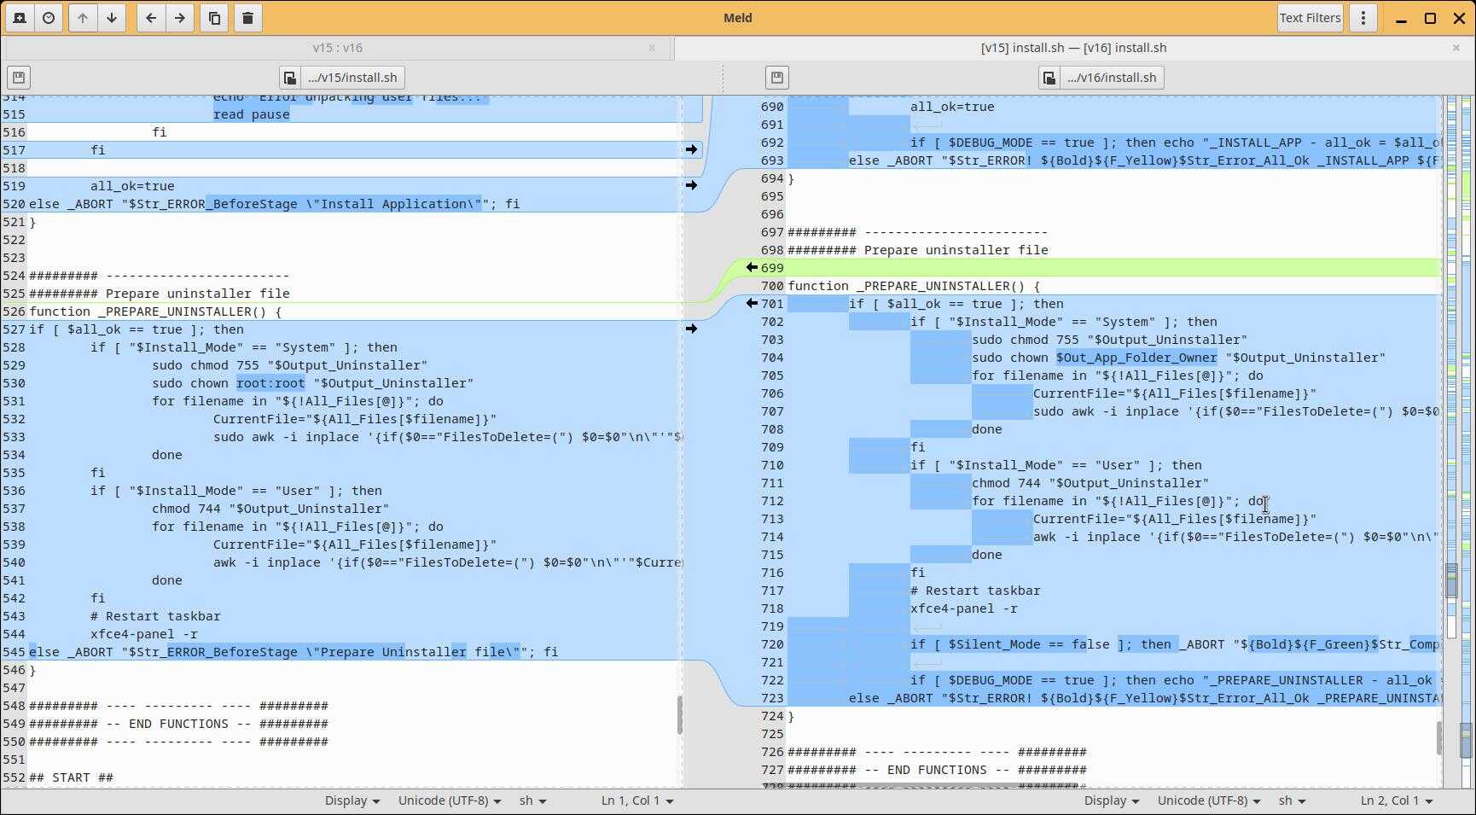Push current change to the left

click(151, 18)
